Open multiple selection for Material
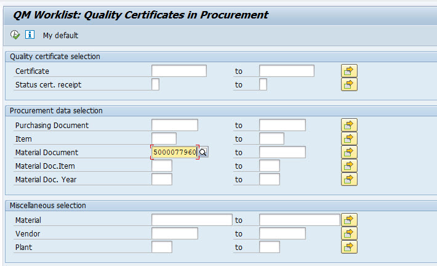Screen dimensions: 437x266 tap(349, 220)
